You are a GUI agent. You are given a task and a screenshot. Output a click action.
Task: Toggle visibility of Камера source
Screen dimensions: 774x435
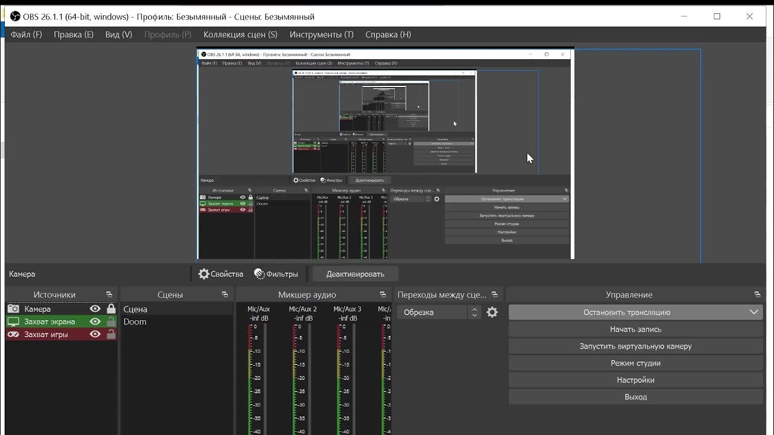click(x=95, y=309)
